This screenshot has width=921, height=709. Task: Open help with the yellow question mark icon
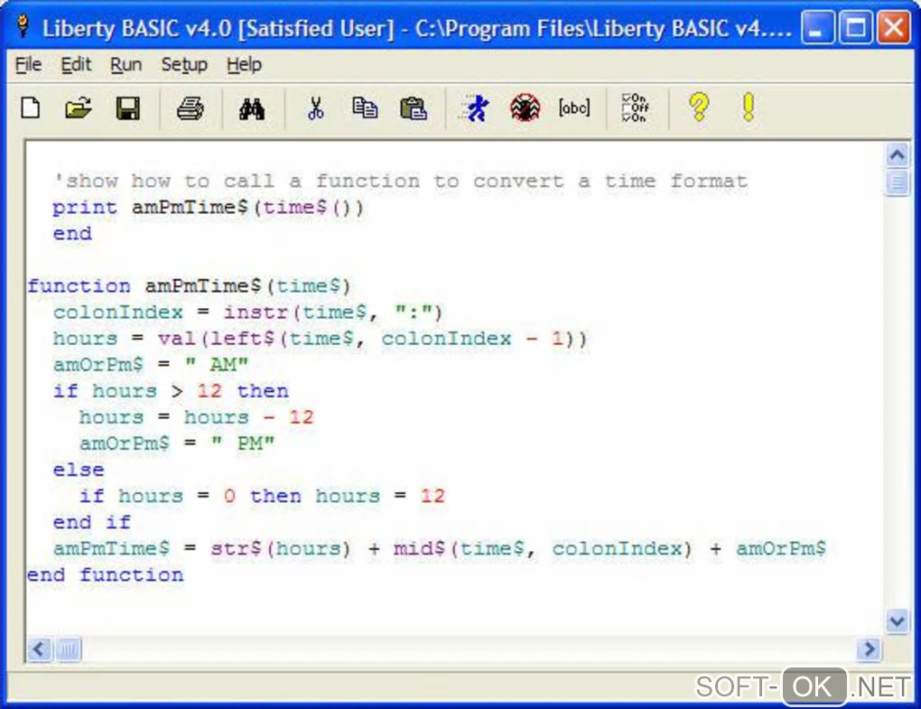(x=698, y=107)
